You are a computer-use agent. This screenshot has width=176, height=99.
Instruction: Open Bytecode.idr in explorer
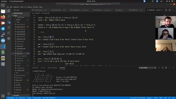point(21,27)
